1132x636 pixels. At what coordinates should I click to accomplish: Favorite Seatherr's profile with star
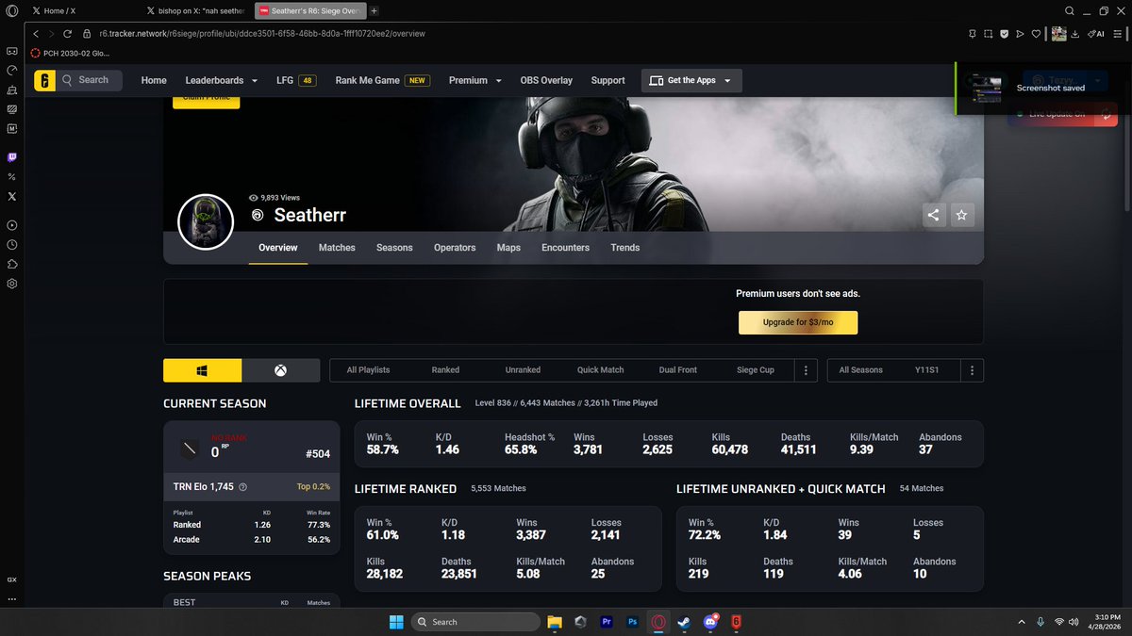pos(961,215)
